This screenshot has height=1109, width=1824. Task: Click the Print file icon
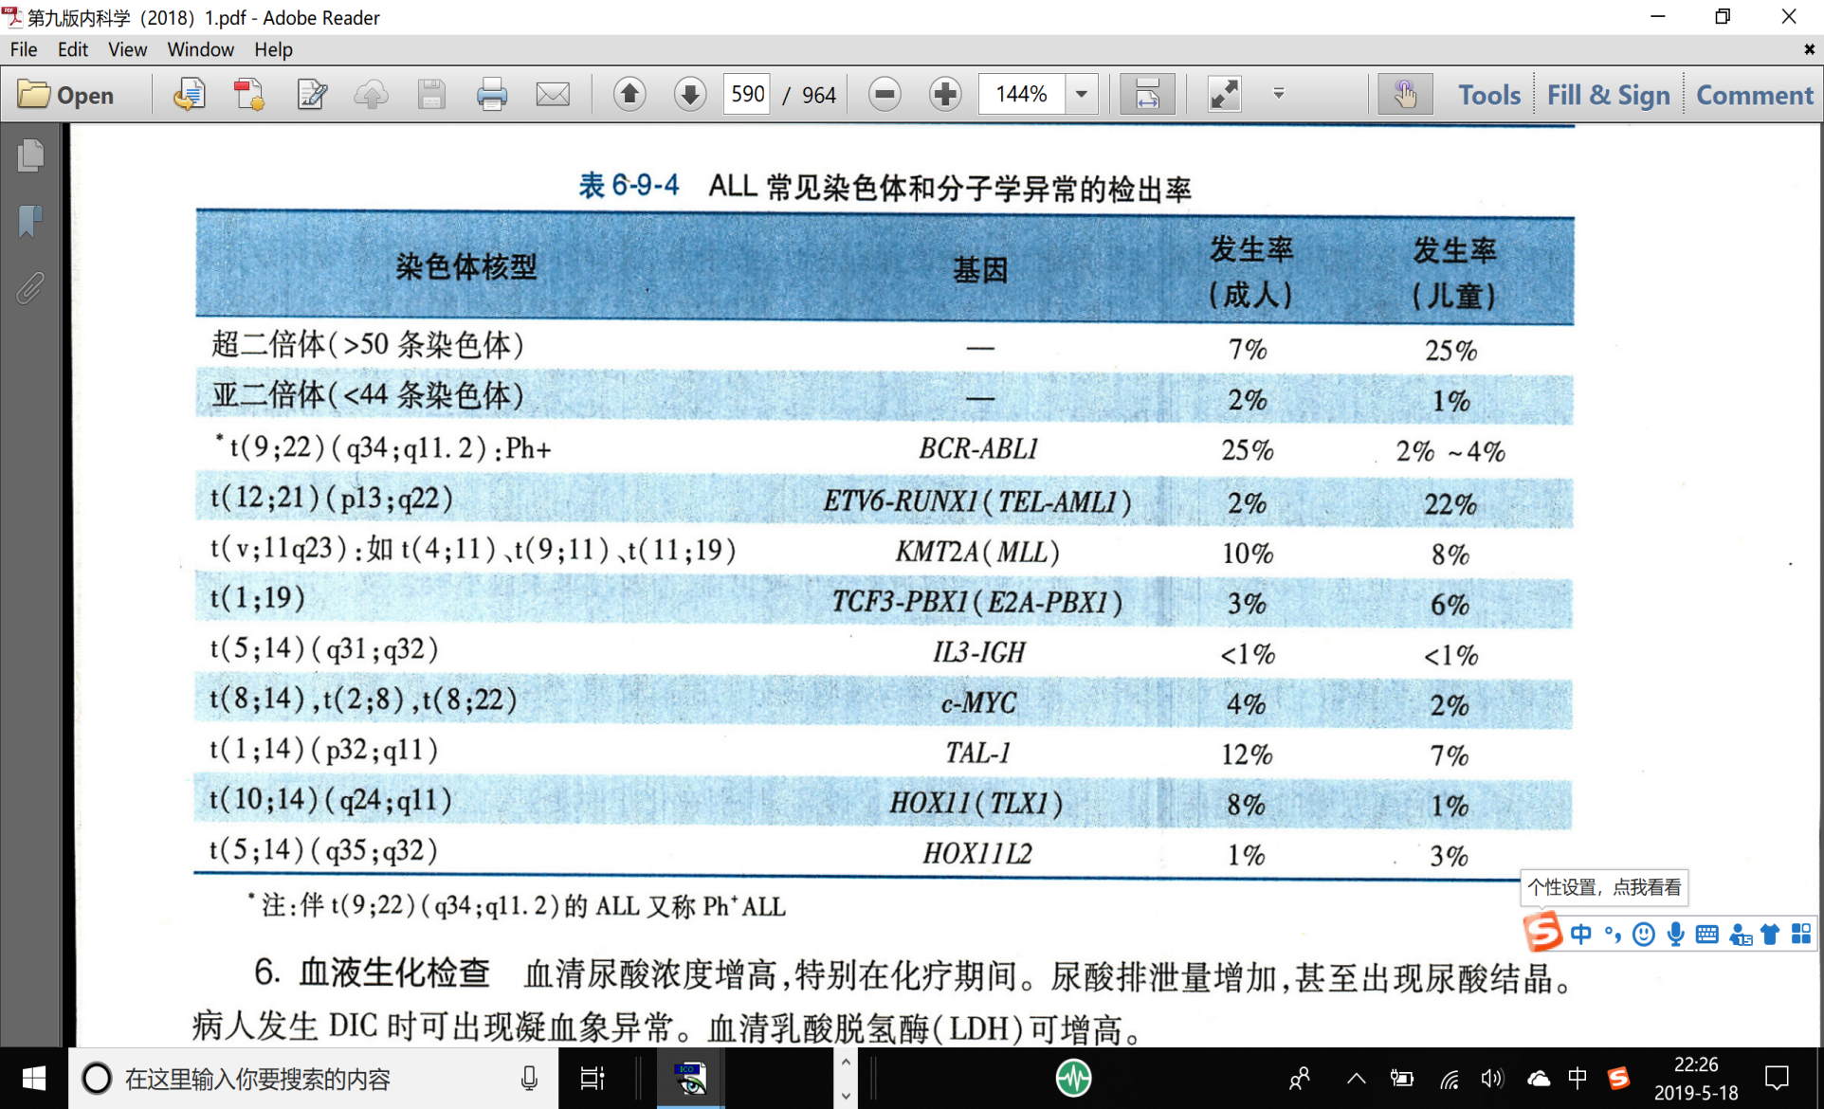pyautogui.click(x=491, y=95)
